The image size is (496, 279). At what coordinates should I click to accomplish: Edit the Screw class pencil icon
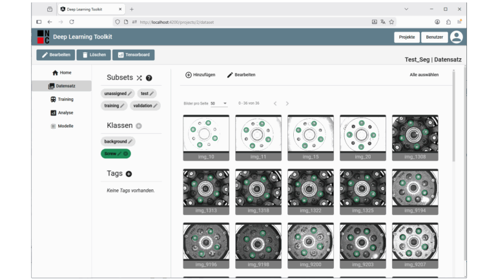(119, 154)
